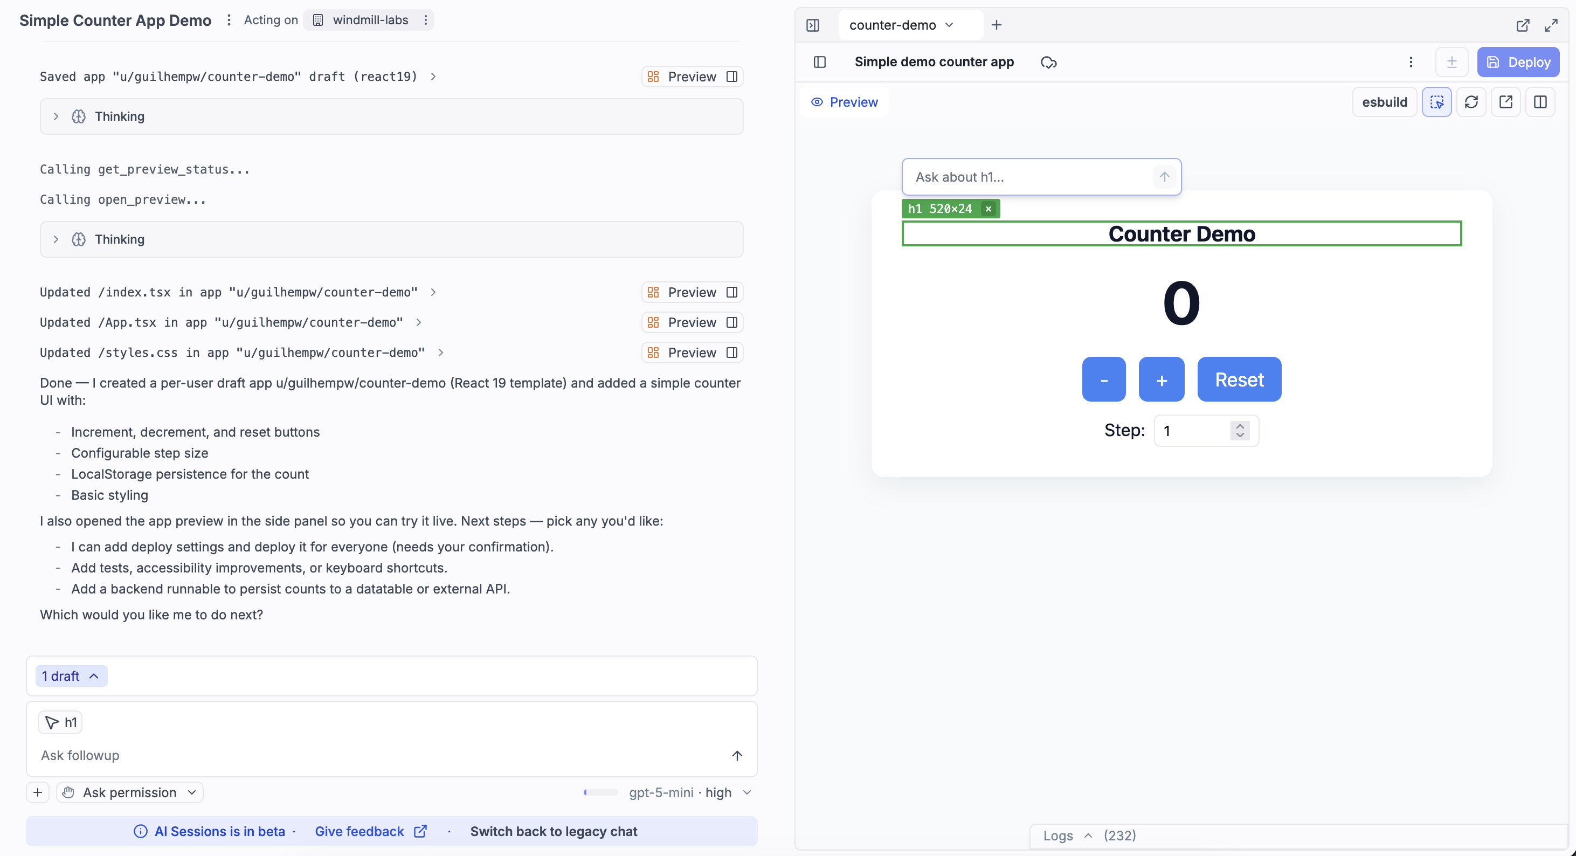Increment counter with plus button

(1161, 379)
